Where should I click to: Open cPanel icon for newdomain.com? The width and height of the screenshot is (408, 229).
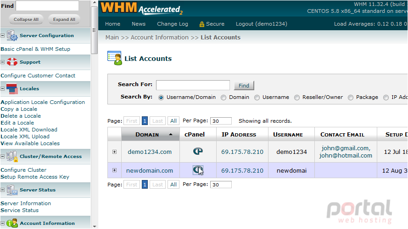pyautogui.click(x=198, y=170)
